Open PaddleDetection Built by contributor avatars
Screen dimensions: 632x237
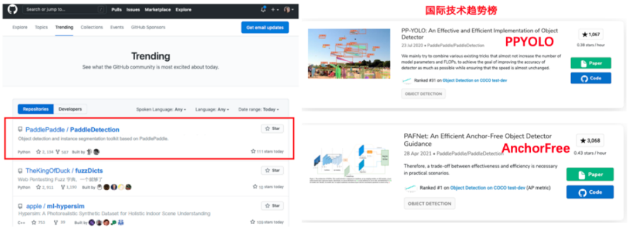point(92,152)
